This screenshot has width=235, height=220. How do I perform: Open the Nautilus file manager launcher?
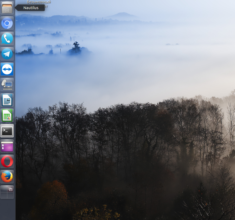click(7, 8)
